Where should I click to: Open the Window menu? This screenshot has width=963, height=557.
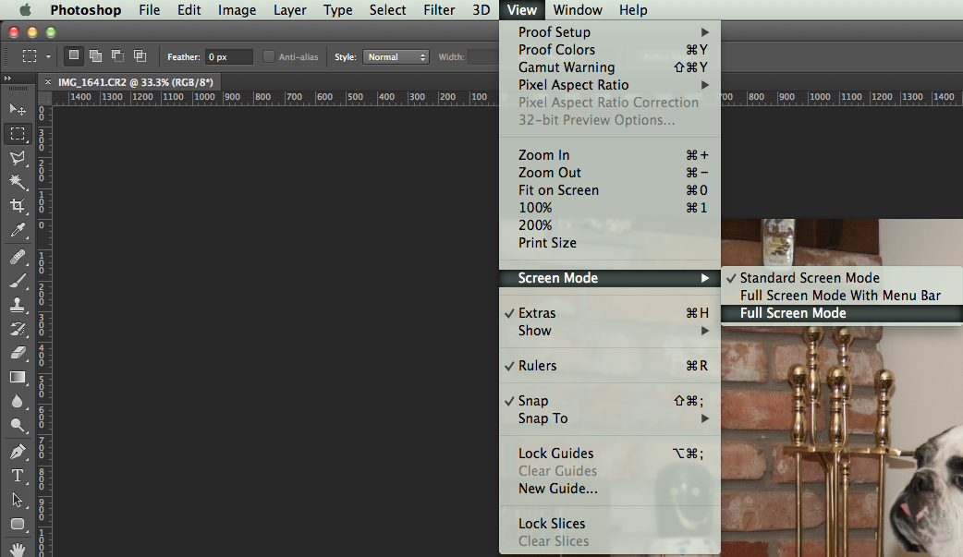pos(578,10)
